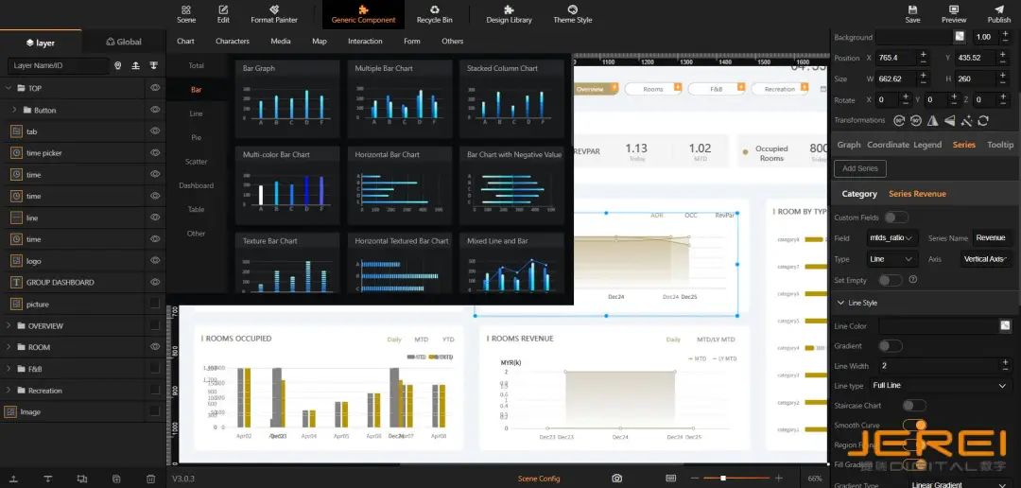Open the Line type dropdown

point(940,386)
